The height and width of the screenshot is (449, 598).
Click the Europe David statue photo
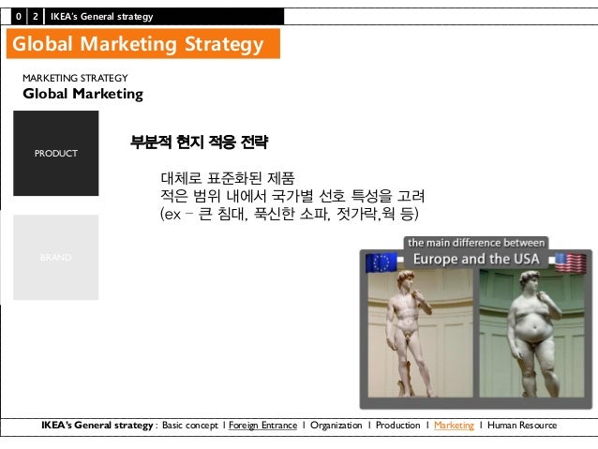point(420,334)
